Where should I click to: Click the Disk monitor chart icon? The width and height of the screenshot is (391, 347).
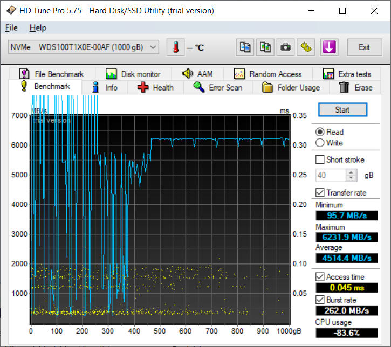pyautogui.click(x=111, y=74)
